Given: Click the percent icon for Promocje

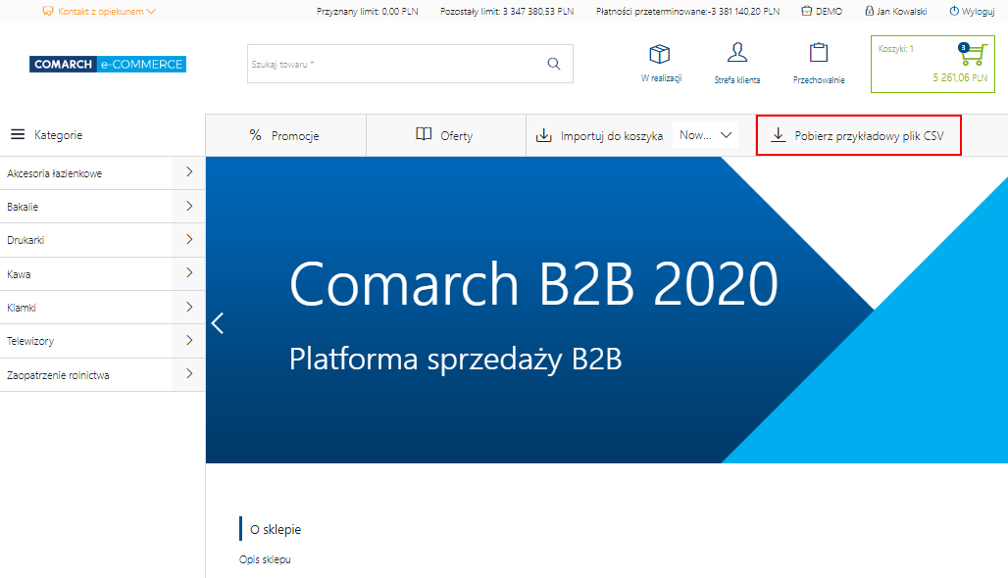Looking at the screenshot, I should 256,135.
